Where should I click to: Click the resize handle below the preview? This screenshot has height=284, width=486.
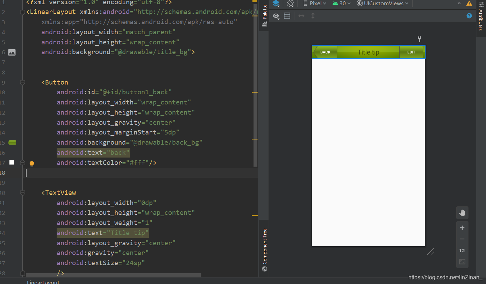(431, 252)
